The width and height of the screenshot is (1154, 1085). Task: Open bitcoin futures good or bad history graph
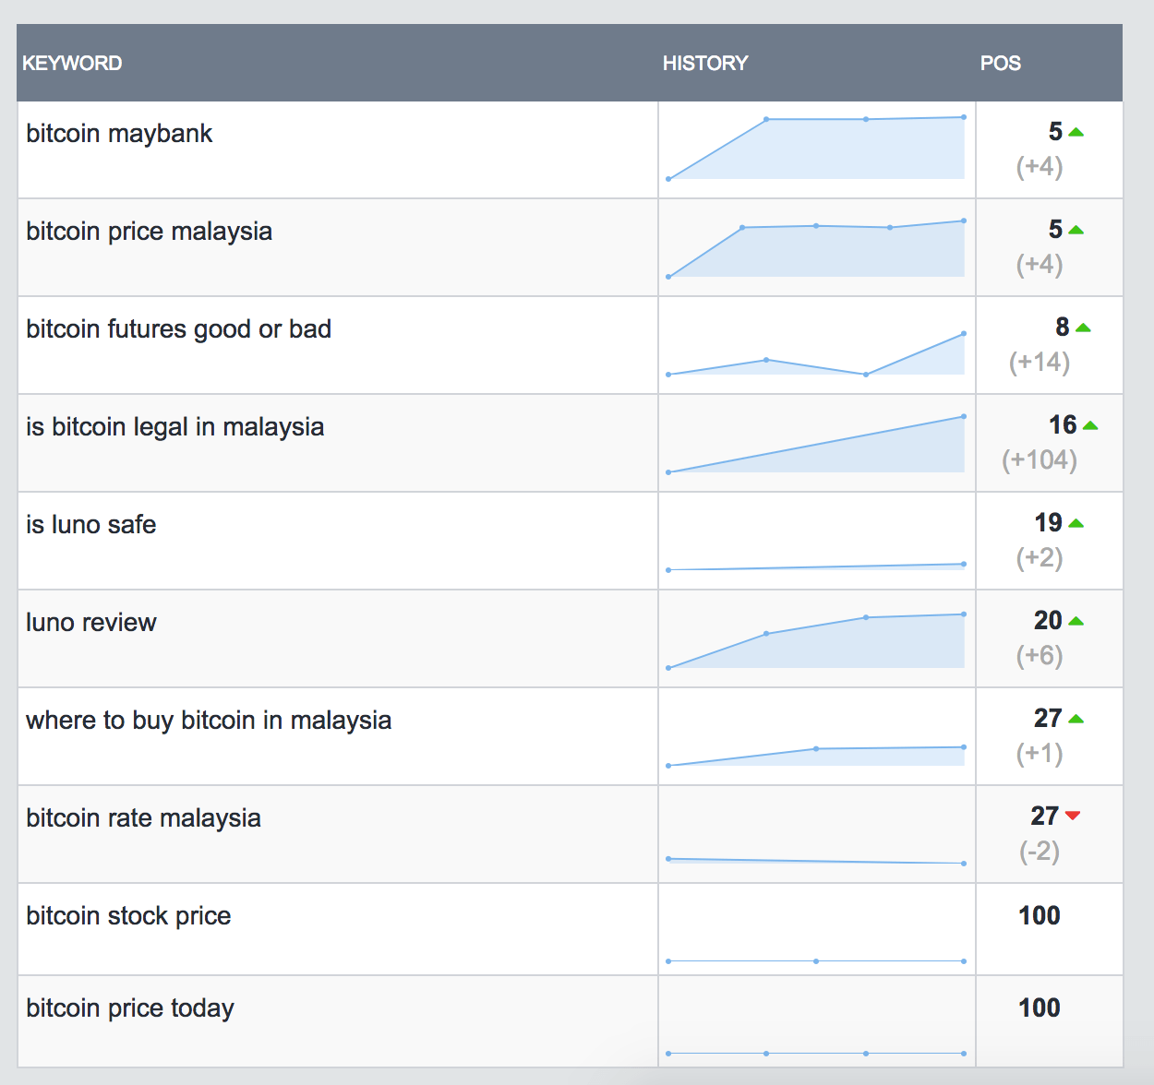(816, 355)
